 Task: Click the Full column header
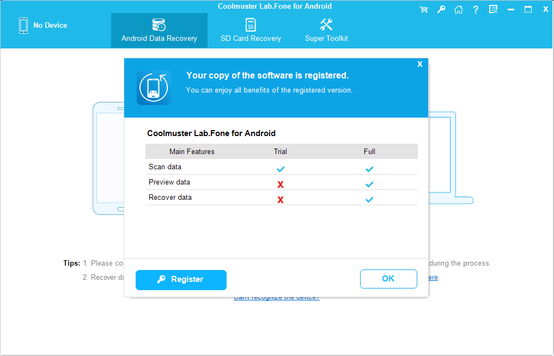369,151
